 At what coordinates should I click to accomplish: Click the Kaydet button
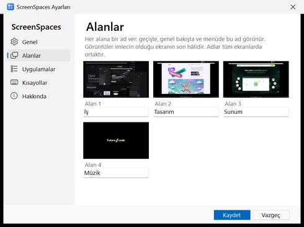232,215
